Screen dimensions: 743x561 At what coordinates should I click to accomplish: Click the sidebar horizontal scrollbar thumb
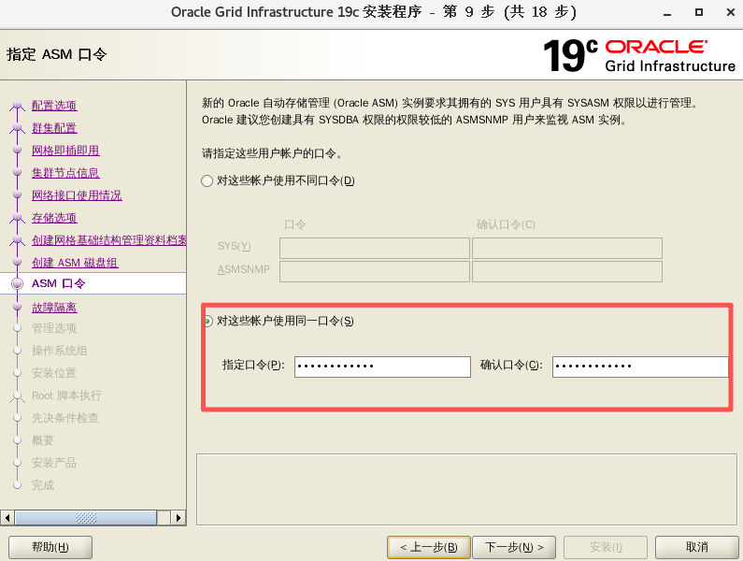[86, 518]
